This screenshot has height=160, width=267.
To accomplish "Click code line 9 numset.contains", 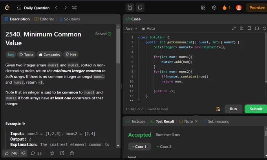I will pyautogui.click(x=185, y=77).
